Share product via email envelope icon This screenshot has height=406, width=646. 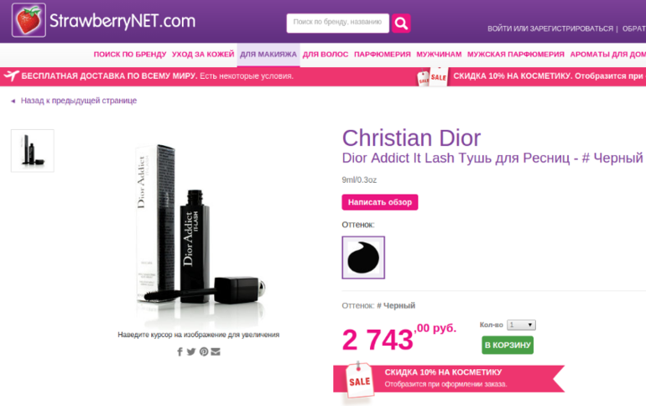(x=216, y=351)
